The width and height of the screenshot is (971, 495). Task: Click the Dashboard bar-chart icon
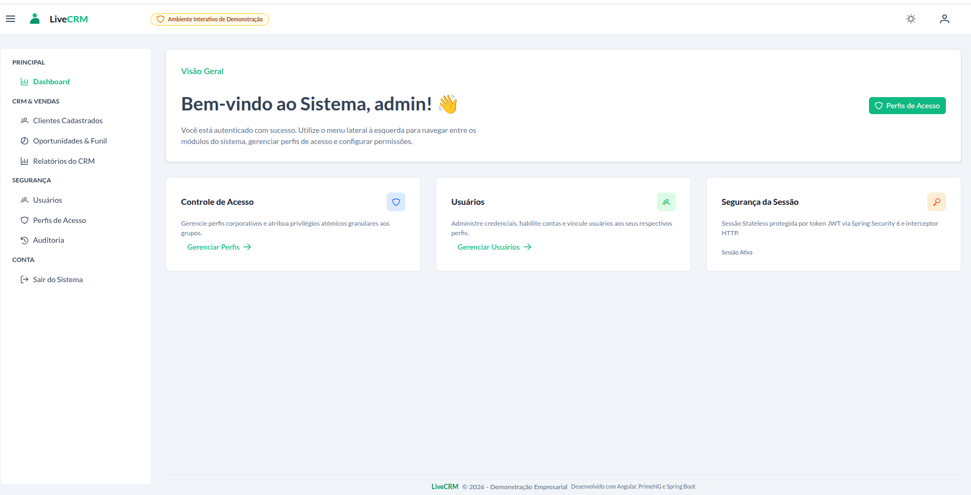click(25, 82)
